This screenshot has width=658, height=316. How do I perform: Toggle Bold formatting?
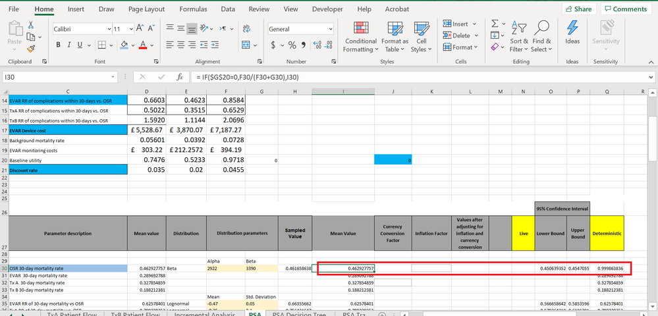(59, 45)
